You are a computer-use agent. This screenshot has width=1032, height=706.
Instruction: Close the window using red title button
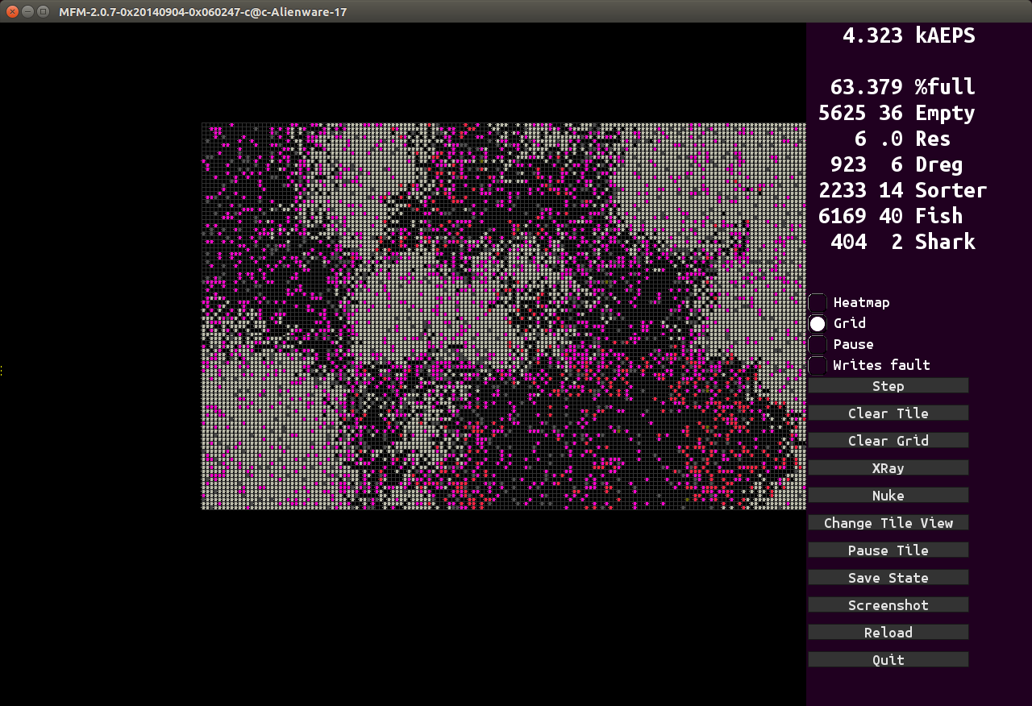point(12,12)
